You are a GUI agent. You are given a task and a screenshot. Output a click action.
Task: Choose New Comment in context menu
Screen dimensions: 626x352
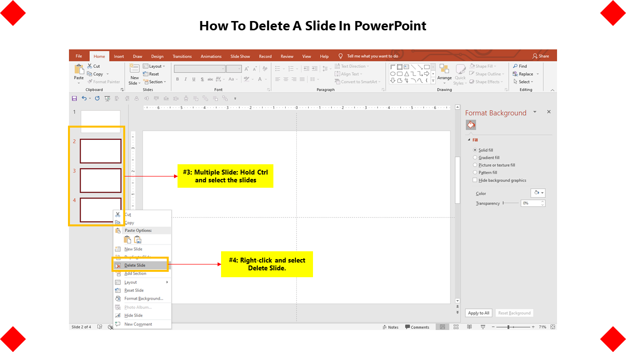[142, 324]
